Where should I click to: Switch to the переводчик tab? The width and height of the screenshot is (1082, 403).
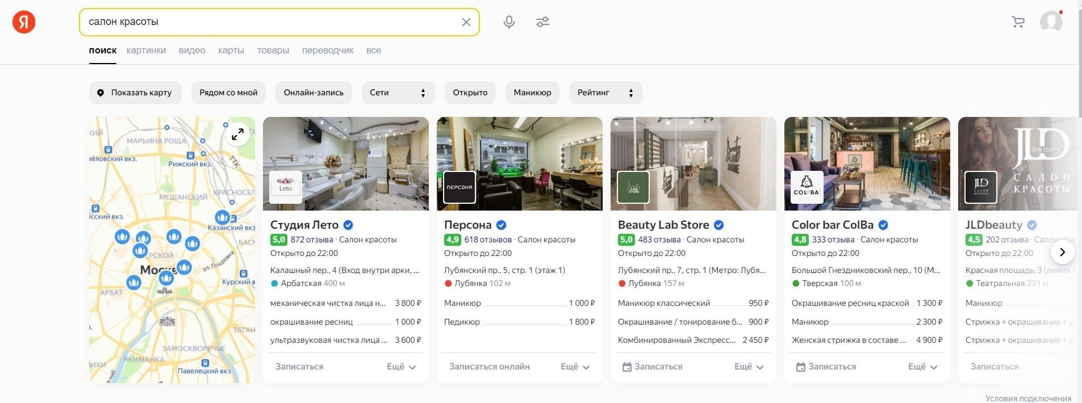328,51
